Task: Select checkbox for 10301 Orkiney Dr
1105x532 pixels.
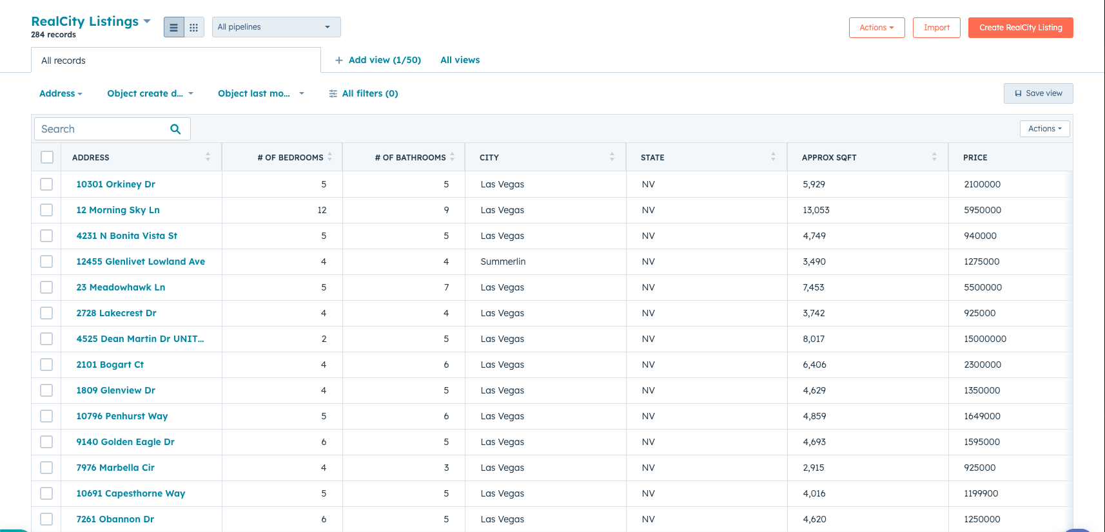Action: [46, 184]
